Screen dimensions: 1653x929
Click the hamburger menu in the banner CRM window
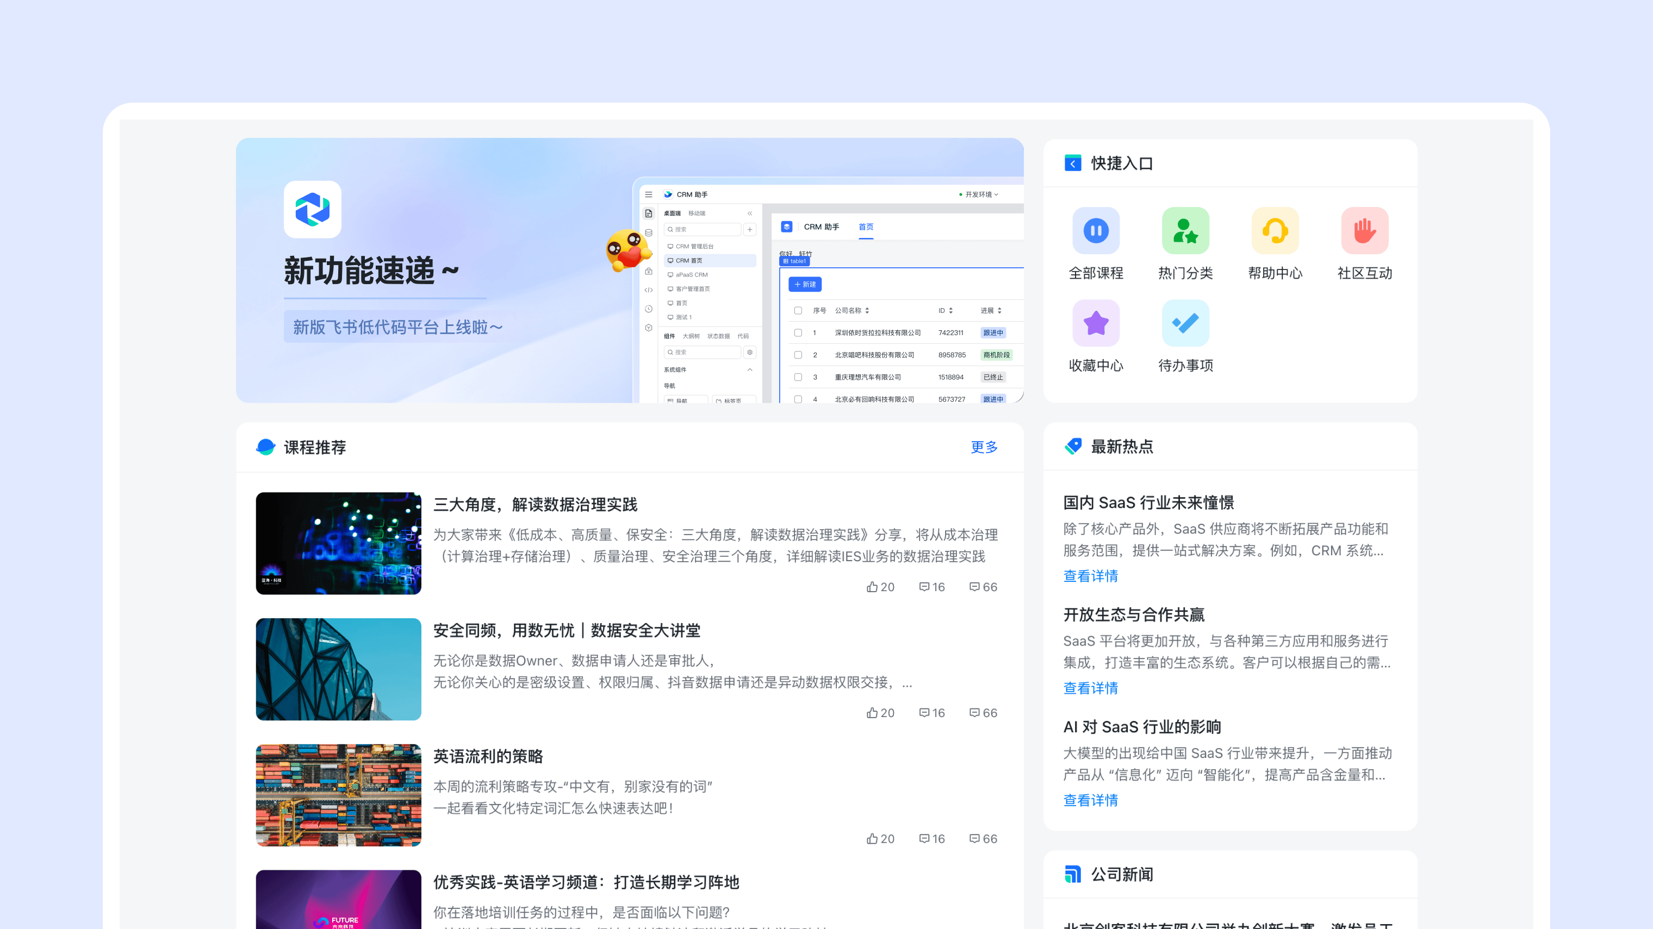[649, 194]
